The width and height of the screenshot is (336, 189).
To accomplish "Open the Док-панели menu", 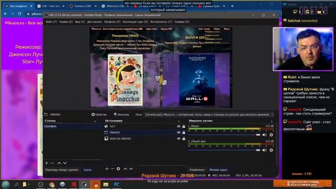I will pyautogui.click(x=94, y=22).
